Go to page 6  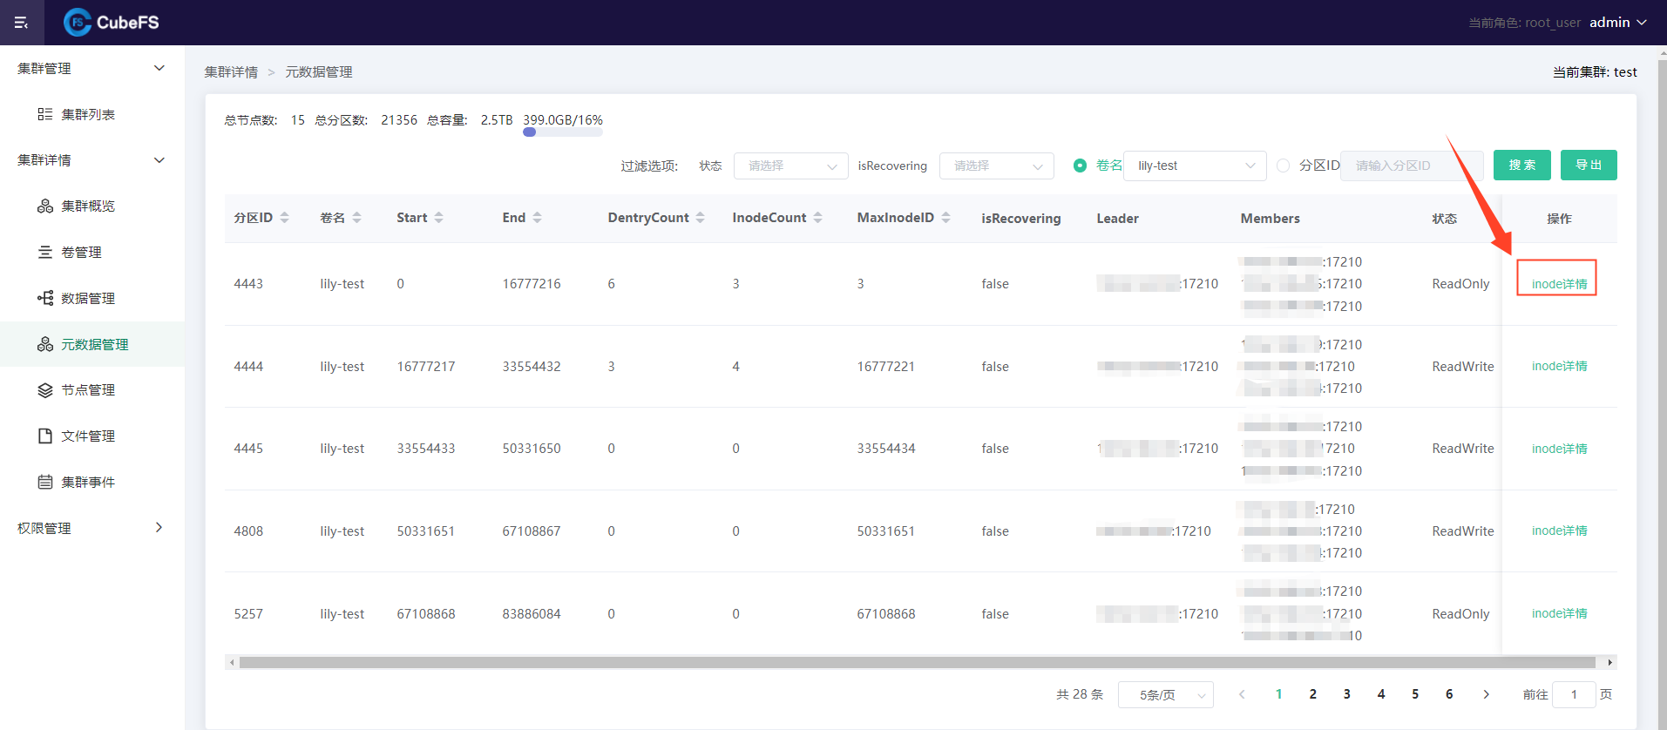coord(1449,694)
